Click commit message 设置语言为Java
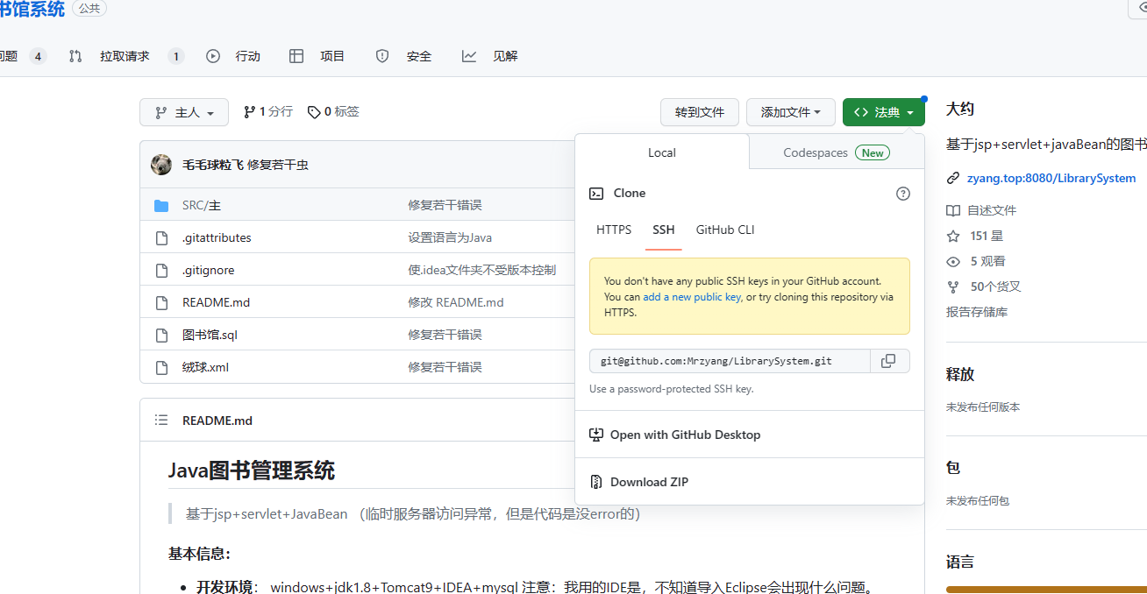 point(450,238)
